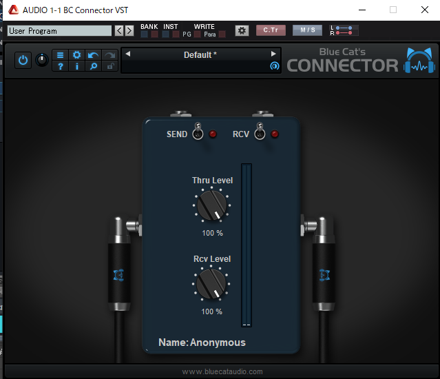Screen dimensions: 440x379
Task: Toggle the Para write box
Action: 222,34
